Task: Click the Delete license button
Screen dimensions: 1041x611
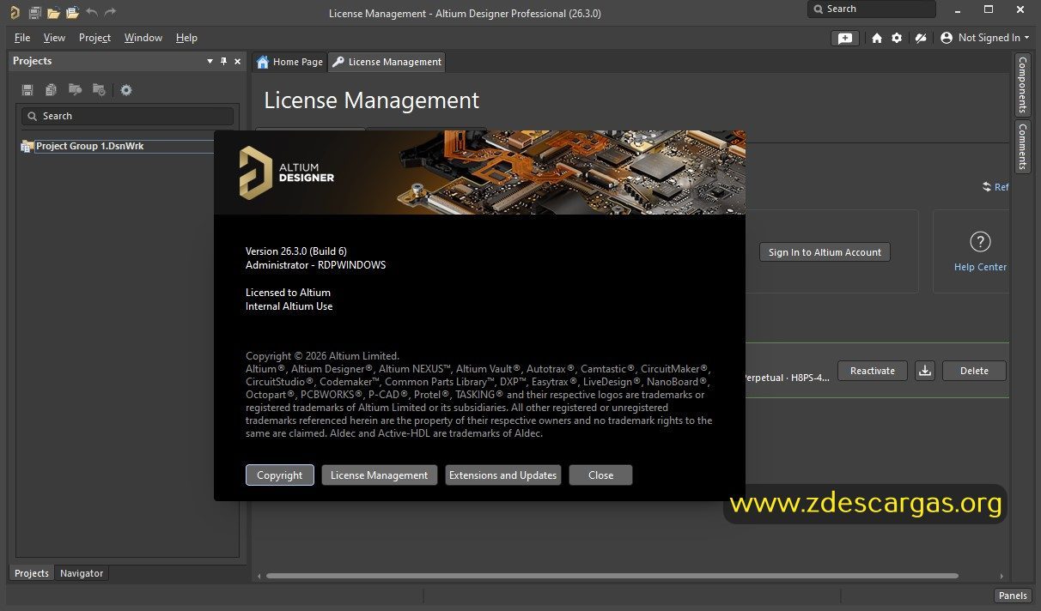Action: [974, 371]
